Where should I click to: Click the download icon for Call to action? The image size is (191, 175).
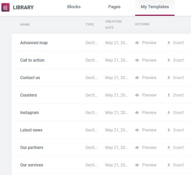(169, 60)
